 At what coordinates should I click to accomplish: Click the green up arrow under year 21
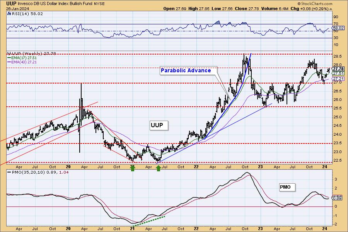tap(133, 169)
